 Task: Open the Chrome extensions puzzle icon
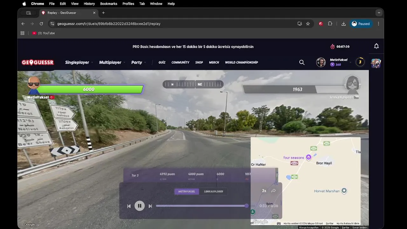pyautogui.click(x=330, y=24)
